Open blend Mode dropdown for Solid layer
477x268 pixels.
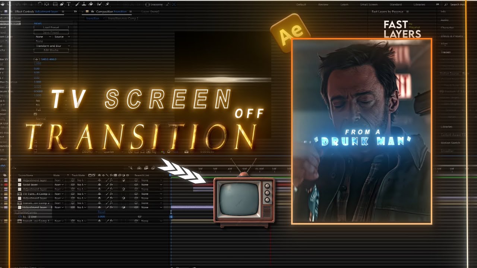point(59,185)
